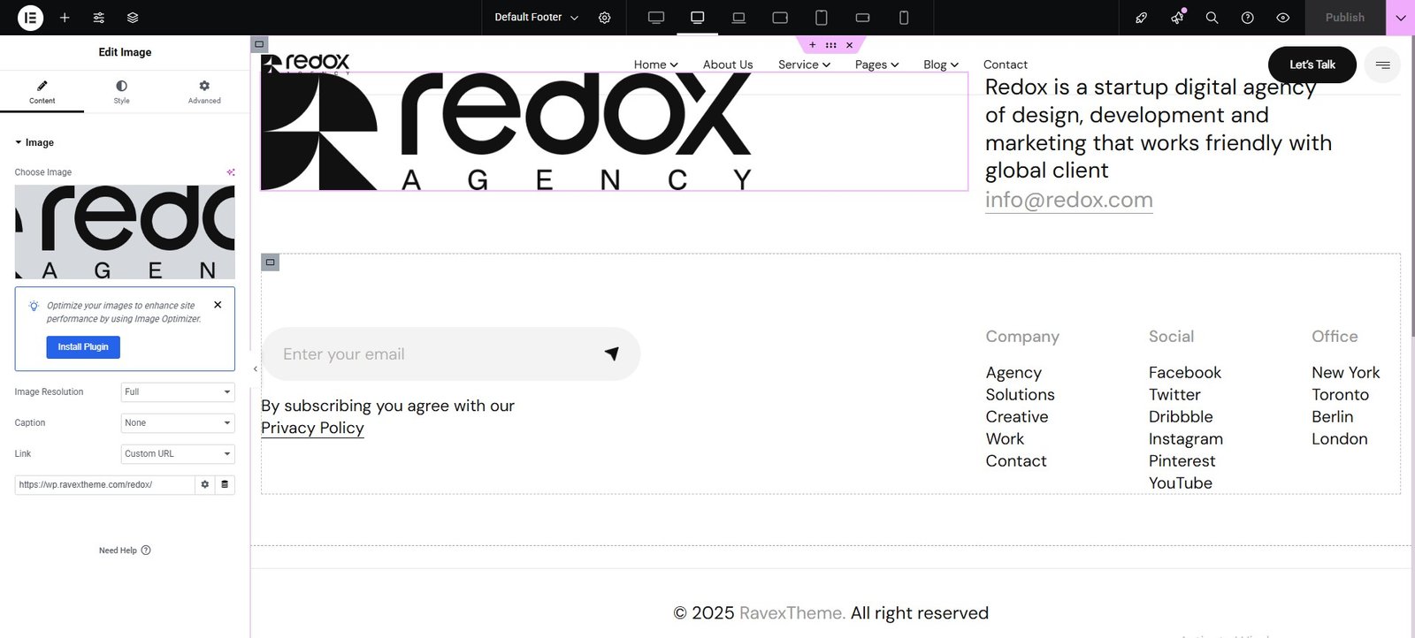
Task: Open the hamburger offcanvas menu
Action: [1383, 65]
